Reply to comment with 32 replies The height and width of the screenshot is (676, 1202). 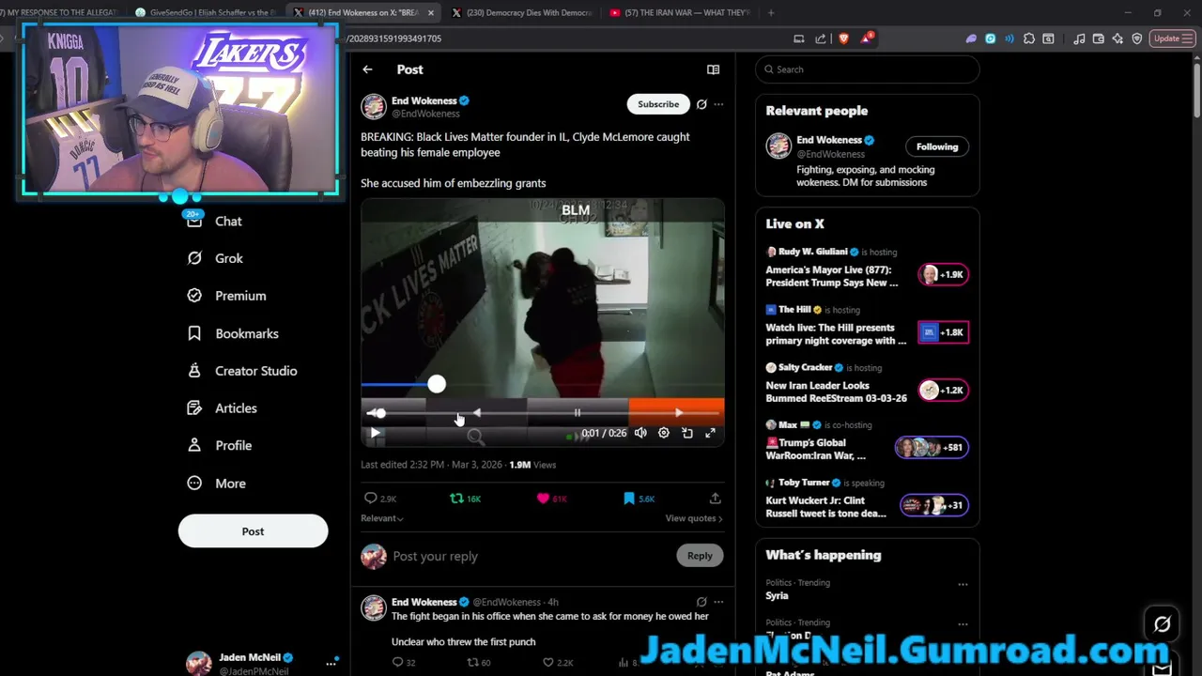pyautogui.click(x=404, y=663)
